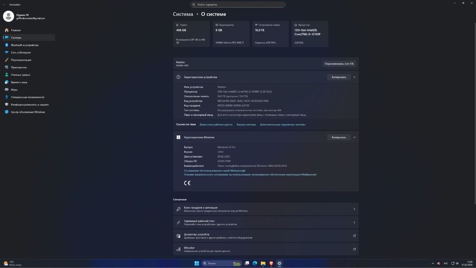Open Ключ продукта и активация row
Image resolution: width=476 pixels, height=268 pixels.
(266, 209)
